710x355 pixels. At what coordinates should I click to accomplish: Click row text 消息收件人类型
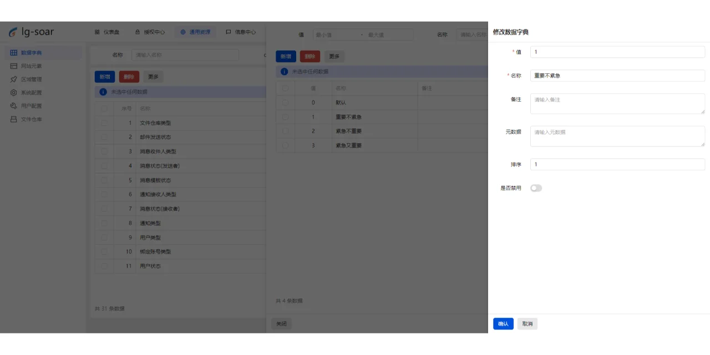pos(158,151)
